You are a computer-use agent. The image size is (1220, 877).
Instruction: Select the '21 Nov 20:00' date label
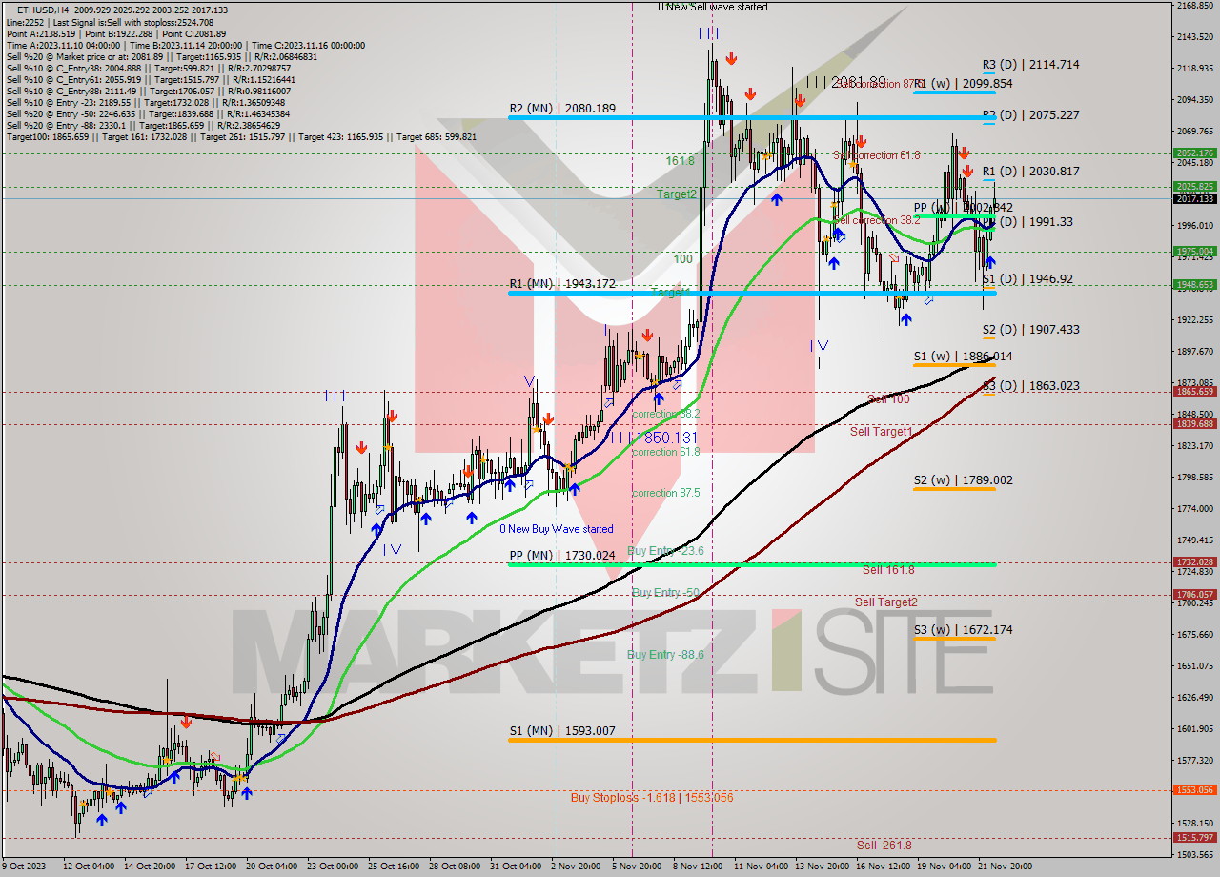pyautogui.click(x=1006, y=867)
